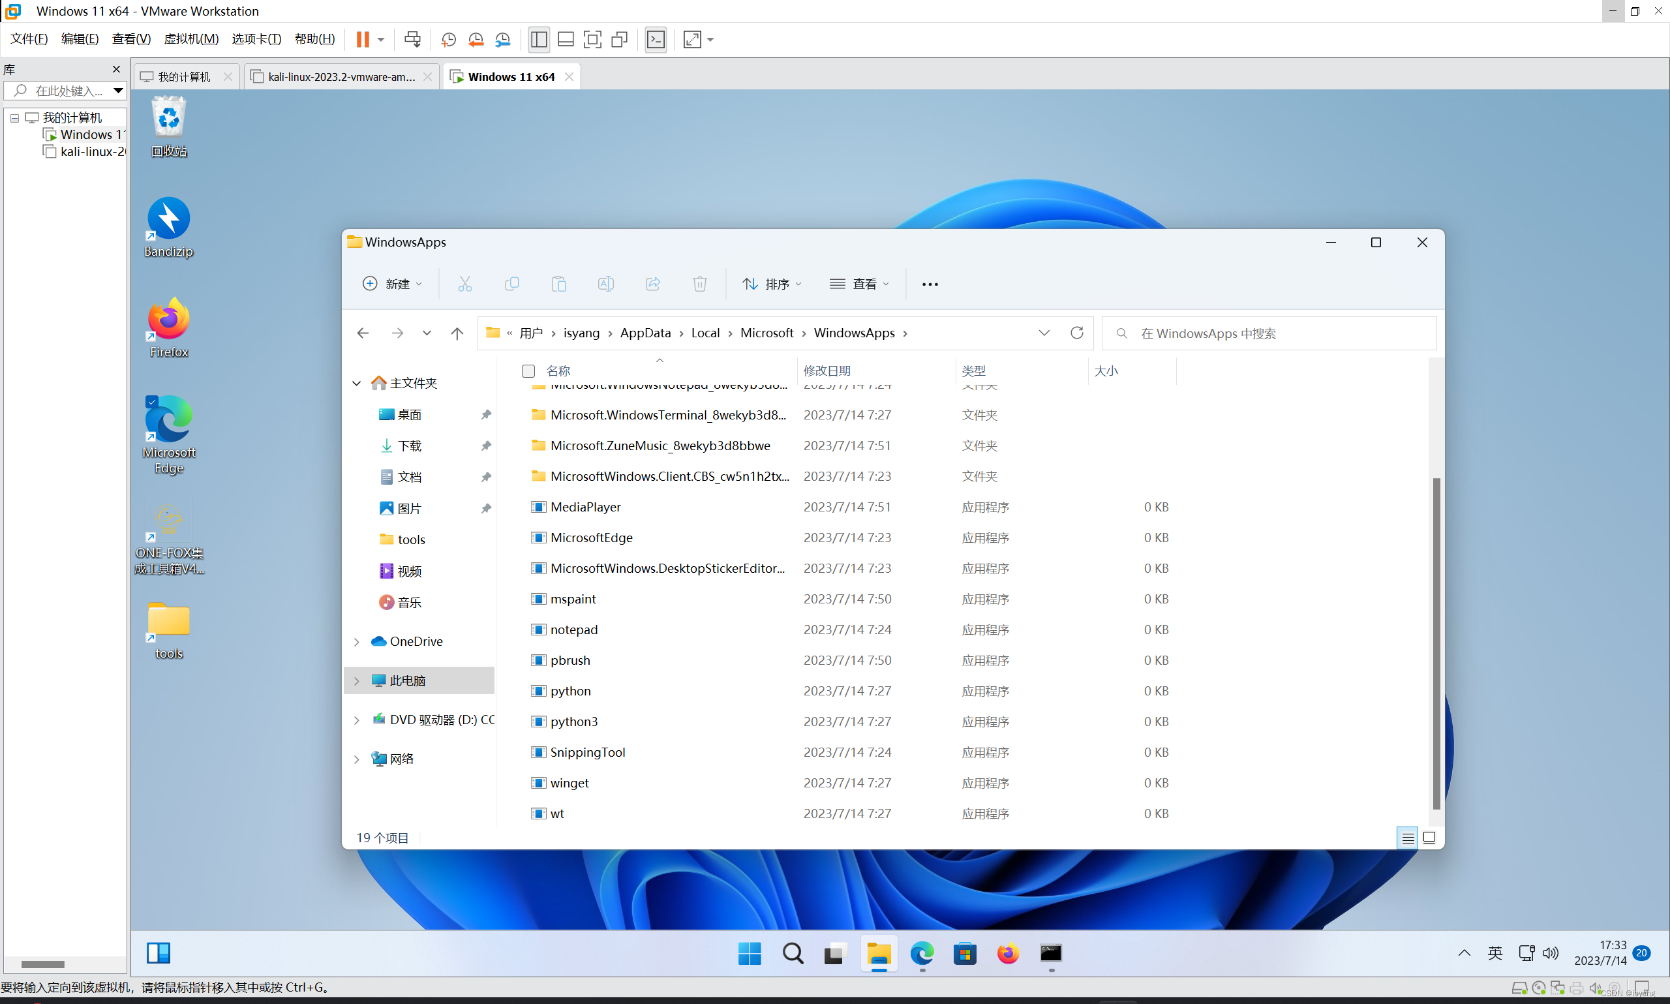The width and height of the screenshot is (1670, 1004).
Task: Open the 新建 dropdown in Explorer
Action: [392, 284]
